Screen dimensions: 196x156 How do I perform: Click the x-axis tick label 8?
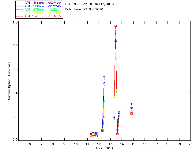53,144
